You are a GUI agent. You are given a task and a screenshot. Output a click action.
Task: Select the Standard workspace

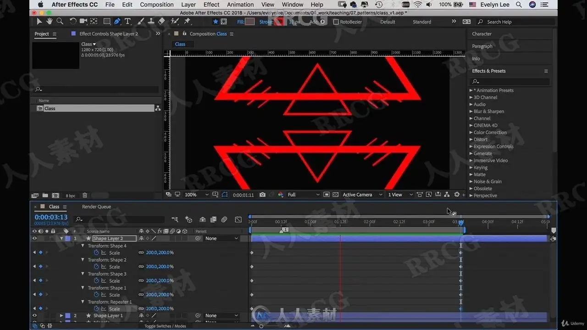[x=421, y=22]
